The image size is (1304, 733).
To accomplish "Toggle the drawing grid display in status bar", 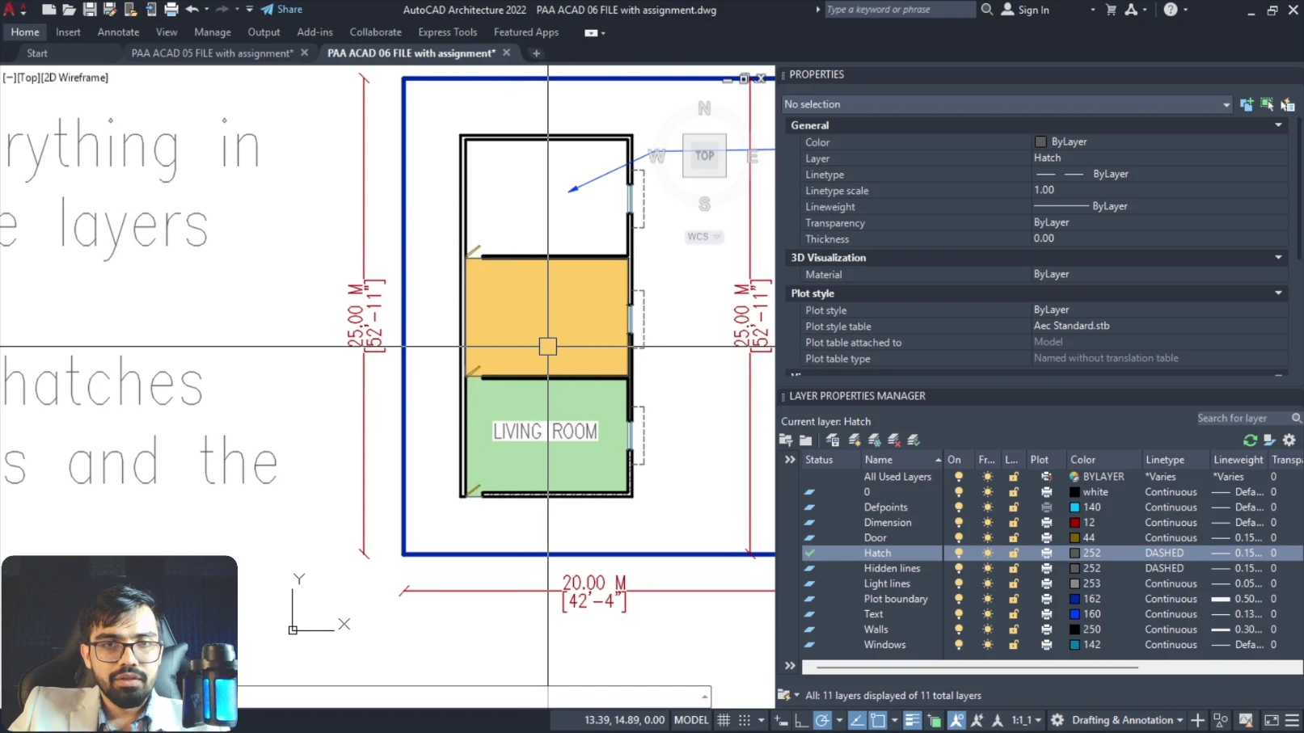I will point(724,720).
